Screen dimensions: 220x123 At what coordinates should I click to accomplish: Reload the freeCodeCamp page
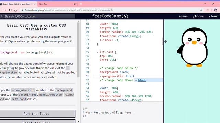point(10,10)
